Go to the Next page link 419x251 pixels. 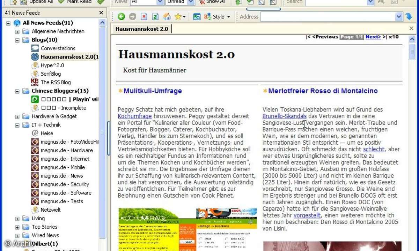click(x=373, y=37)
